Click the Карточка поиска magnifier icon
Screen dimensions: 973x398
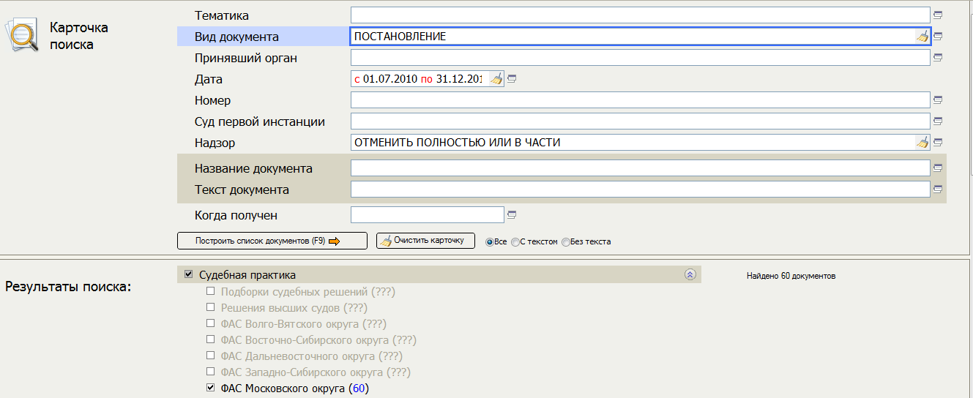[22, 35]
